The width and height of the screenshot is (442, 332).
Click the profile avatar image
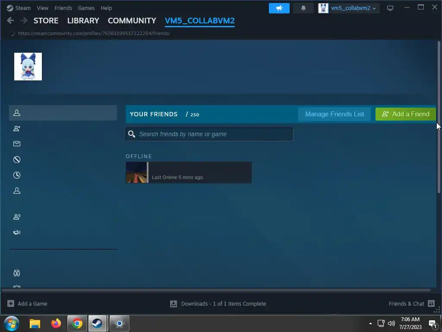pyautogui.click(x=28, y=67)
